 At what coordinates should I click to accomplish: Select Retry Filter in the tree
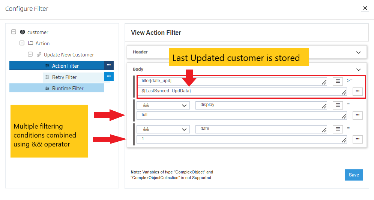pyautogui.click(x=74, y=77)
